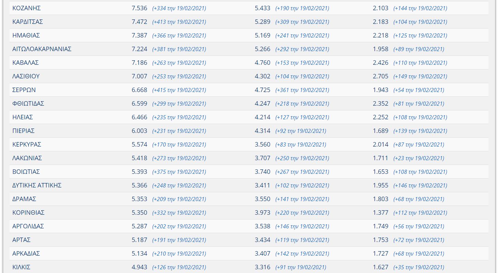Viewport: 498px width, 273px height.
Task: Click the 1.749 value for ΑΡΓΟΛΙΔΑΣ
Action: pyautogui.click(x=380, y=226)
